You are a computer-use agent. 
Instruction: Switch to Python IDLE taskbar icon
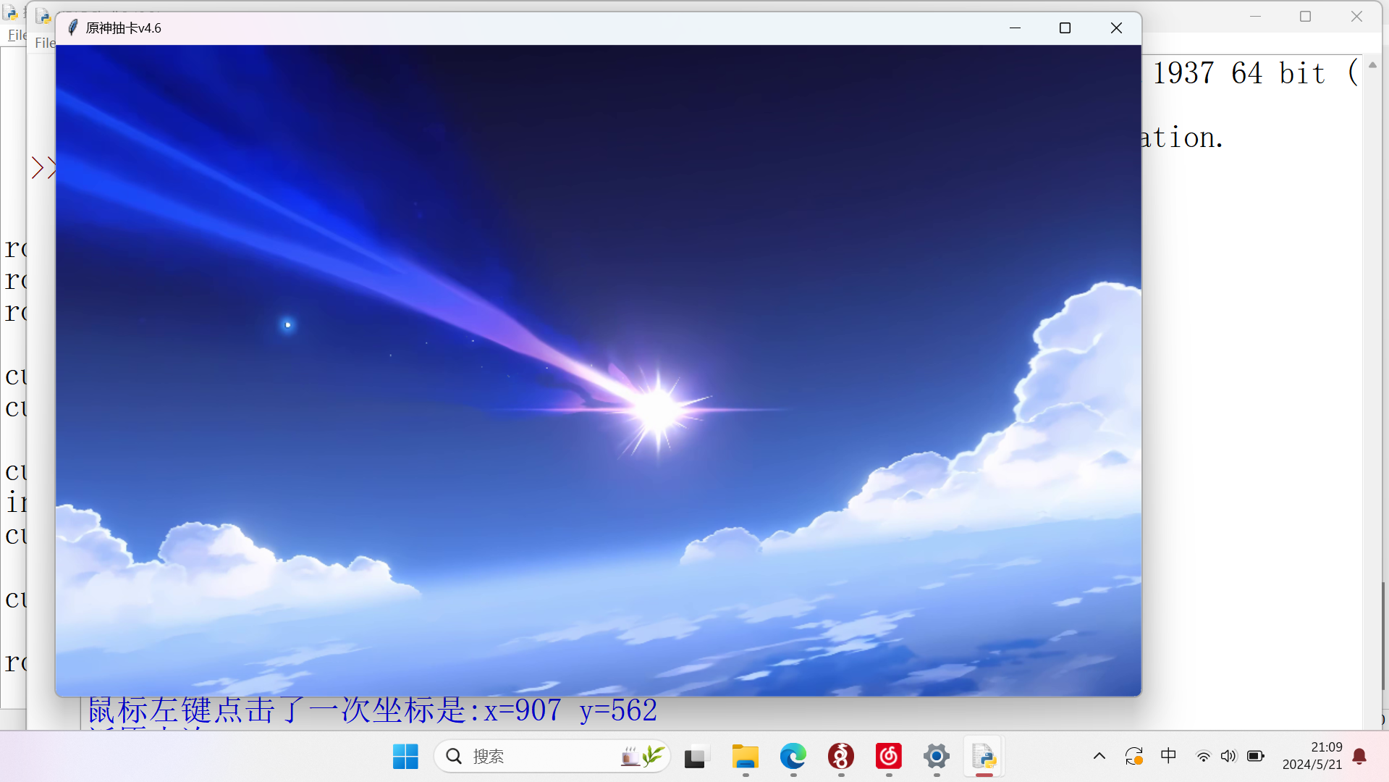pos(984,757)
